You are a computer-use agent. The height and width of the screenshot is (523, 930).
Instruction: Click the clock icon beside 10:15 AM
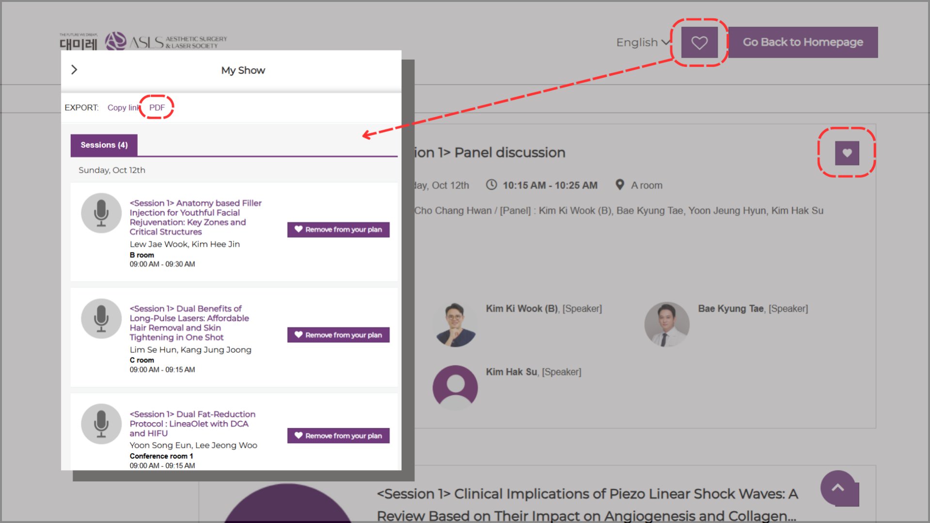[491, 185]
